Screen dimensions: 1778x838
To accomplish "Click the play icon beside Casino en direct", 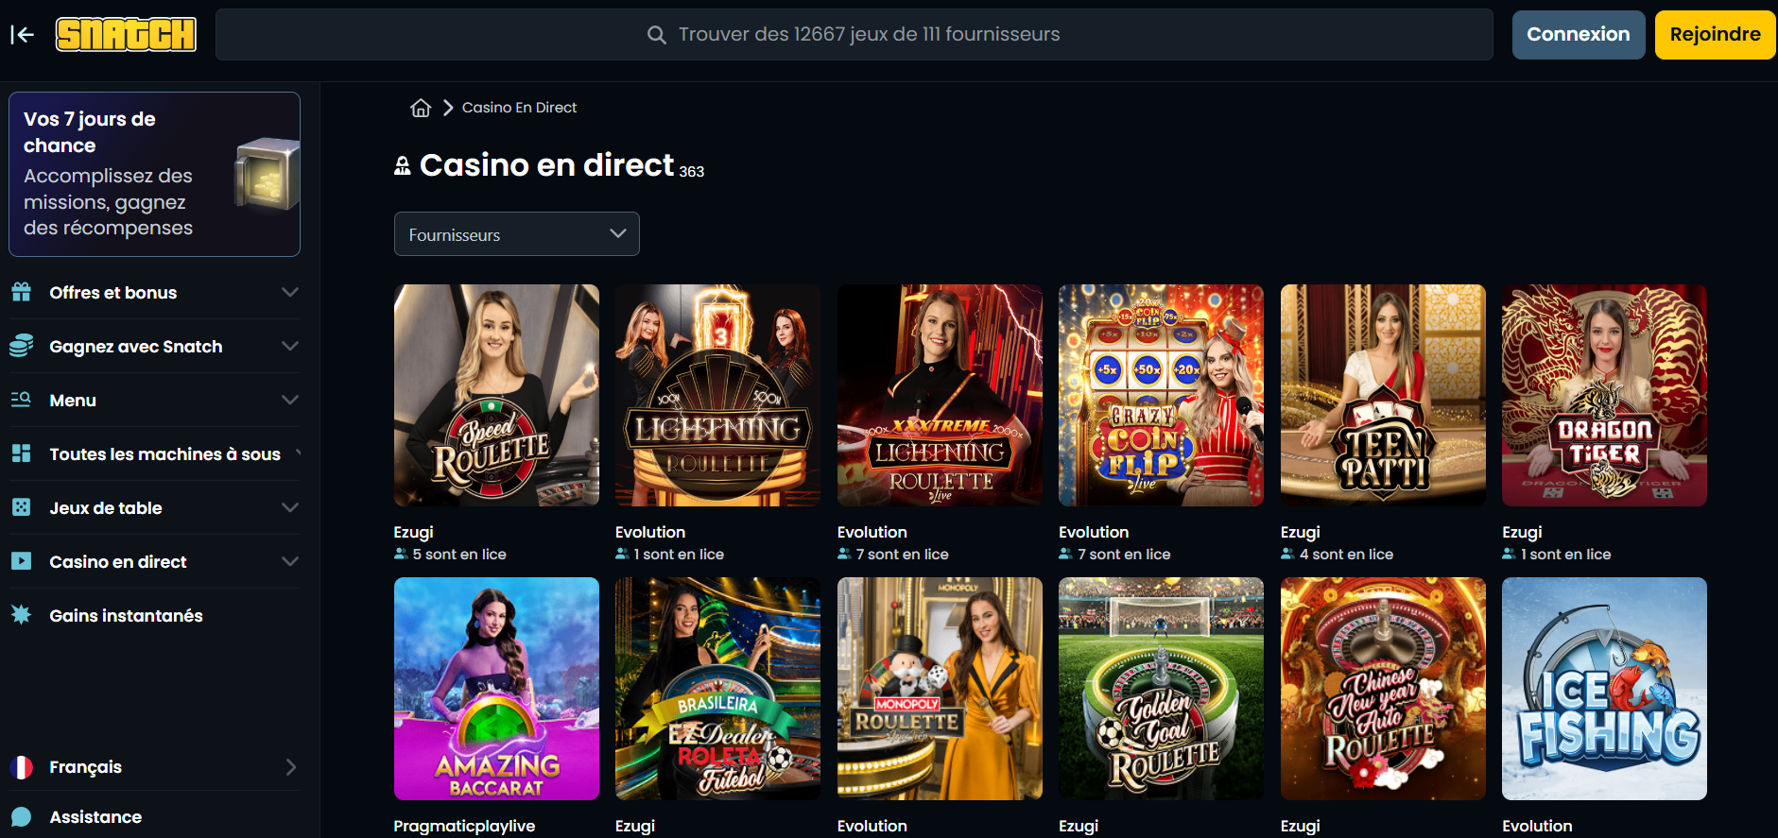I will [21, 561].
